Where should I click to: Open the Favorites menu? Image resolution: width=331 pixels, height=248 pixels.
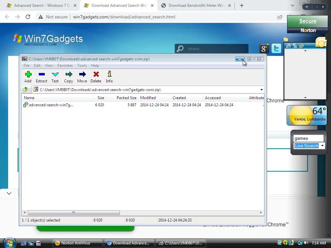[65, 65]
